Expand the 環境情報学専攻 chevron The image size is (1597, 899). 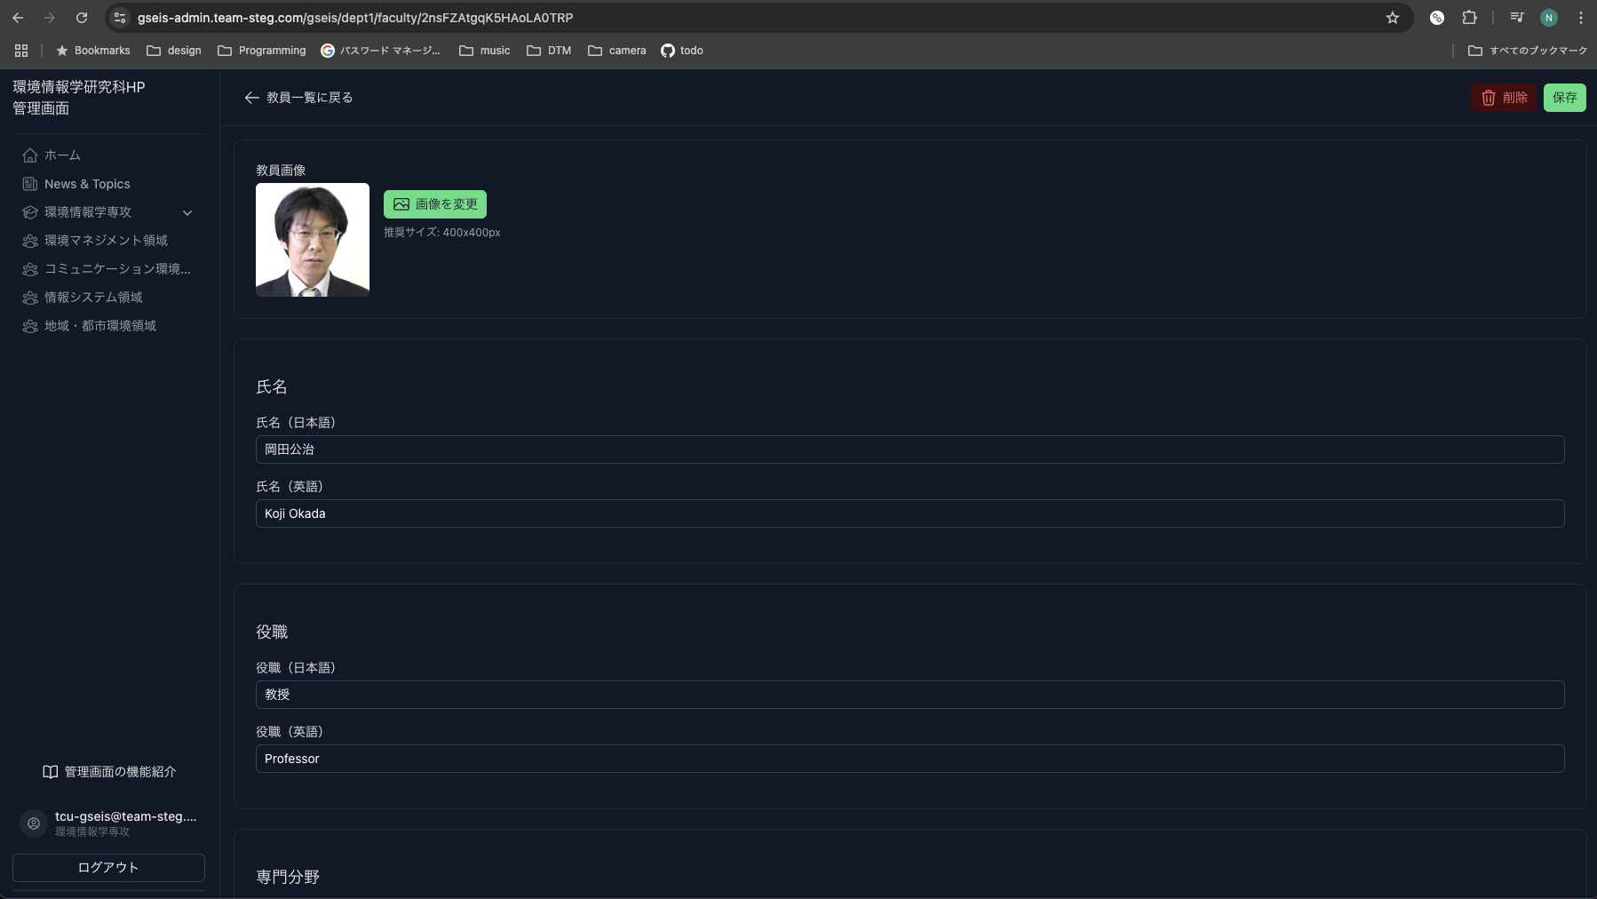coord(187,212)
